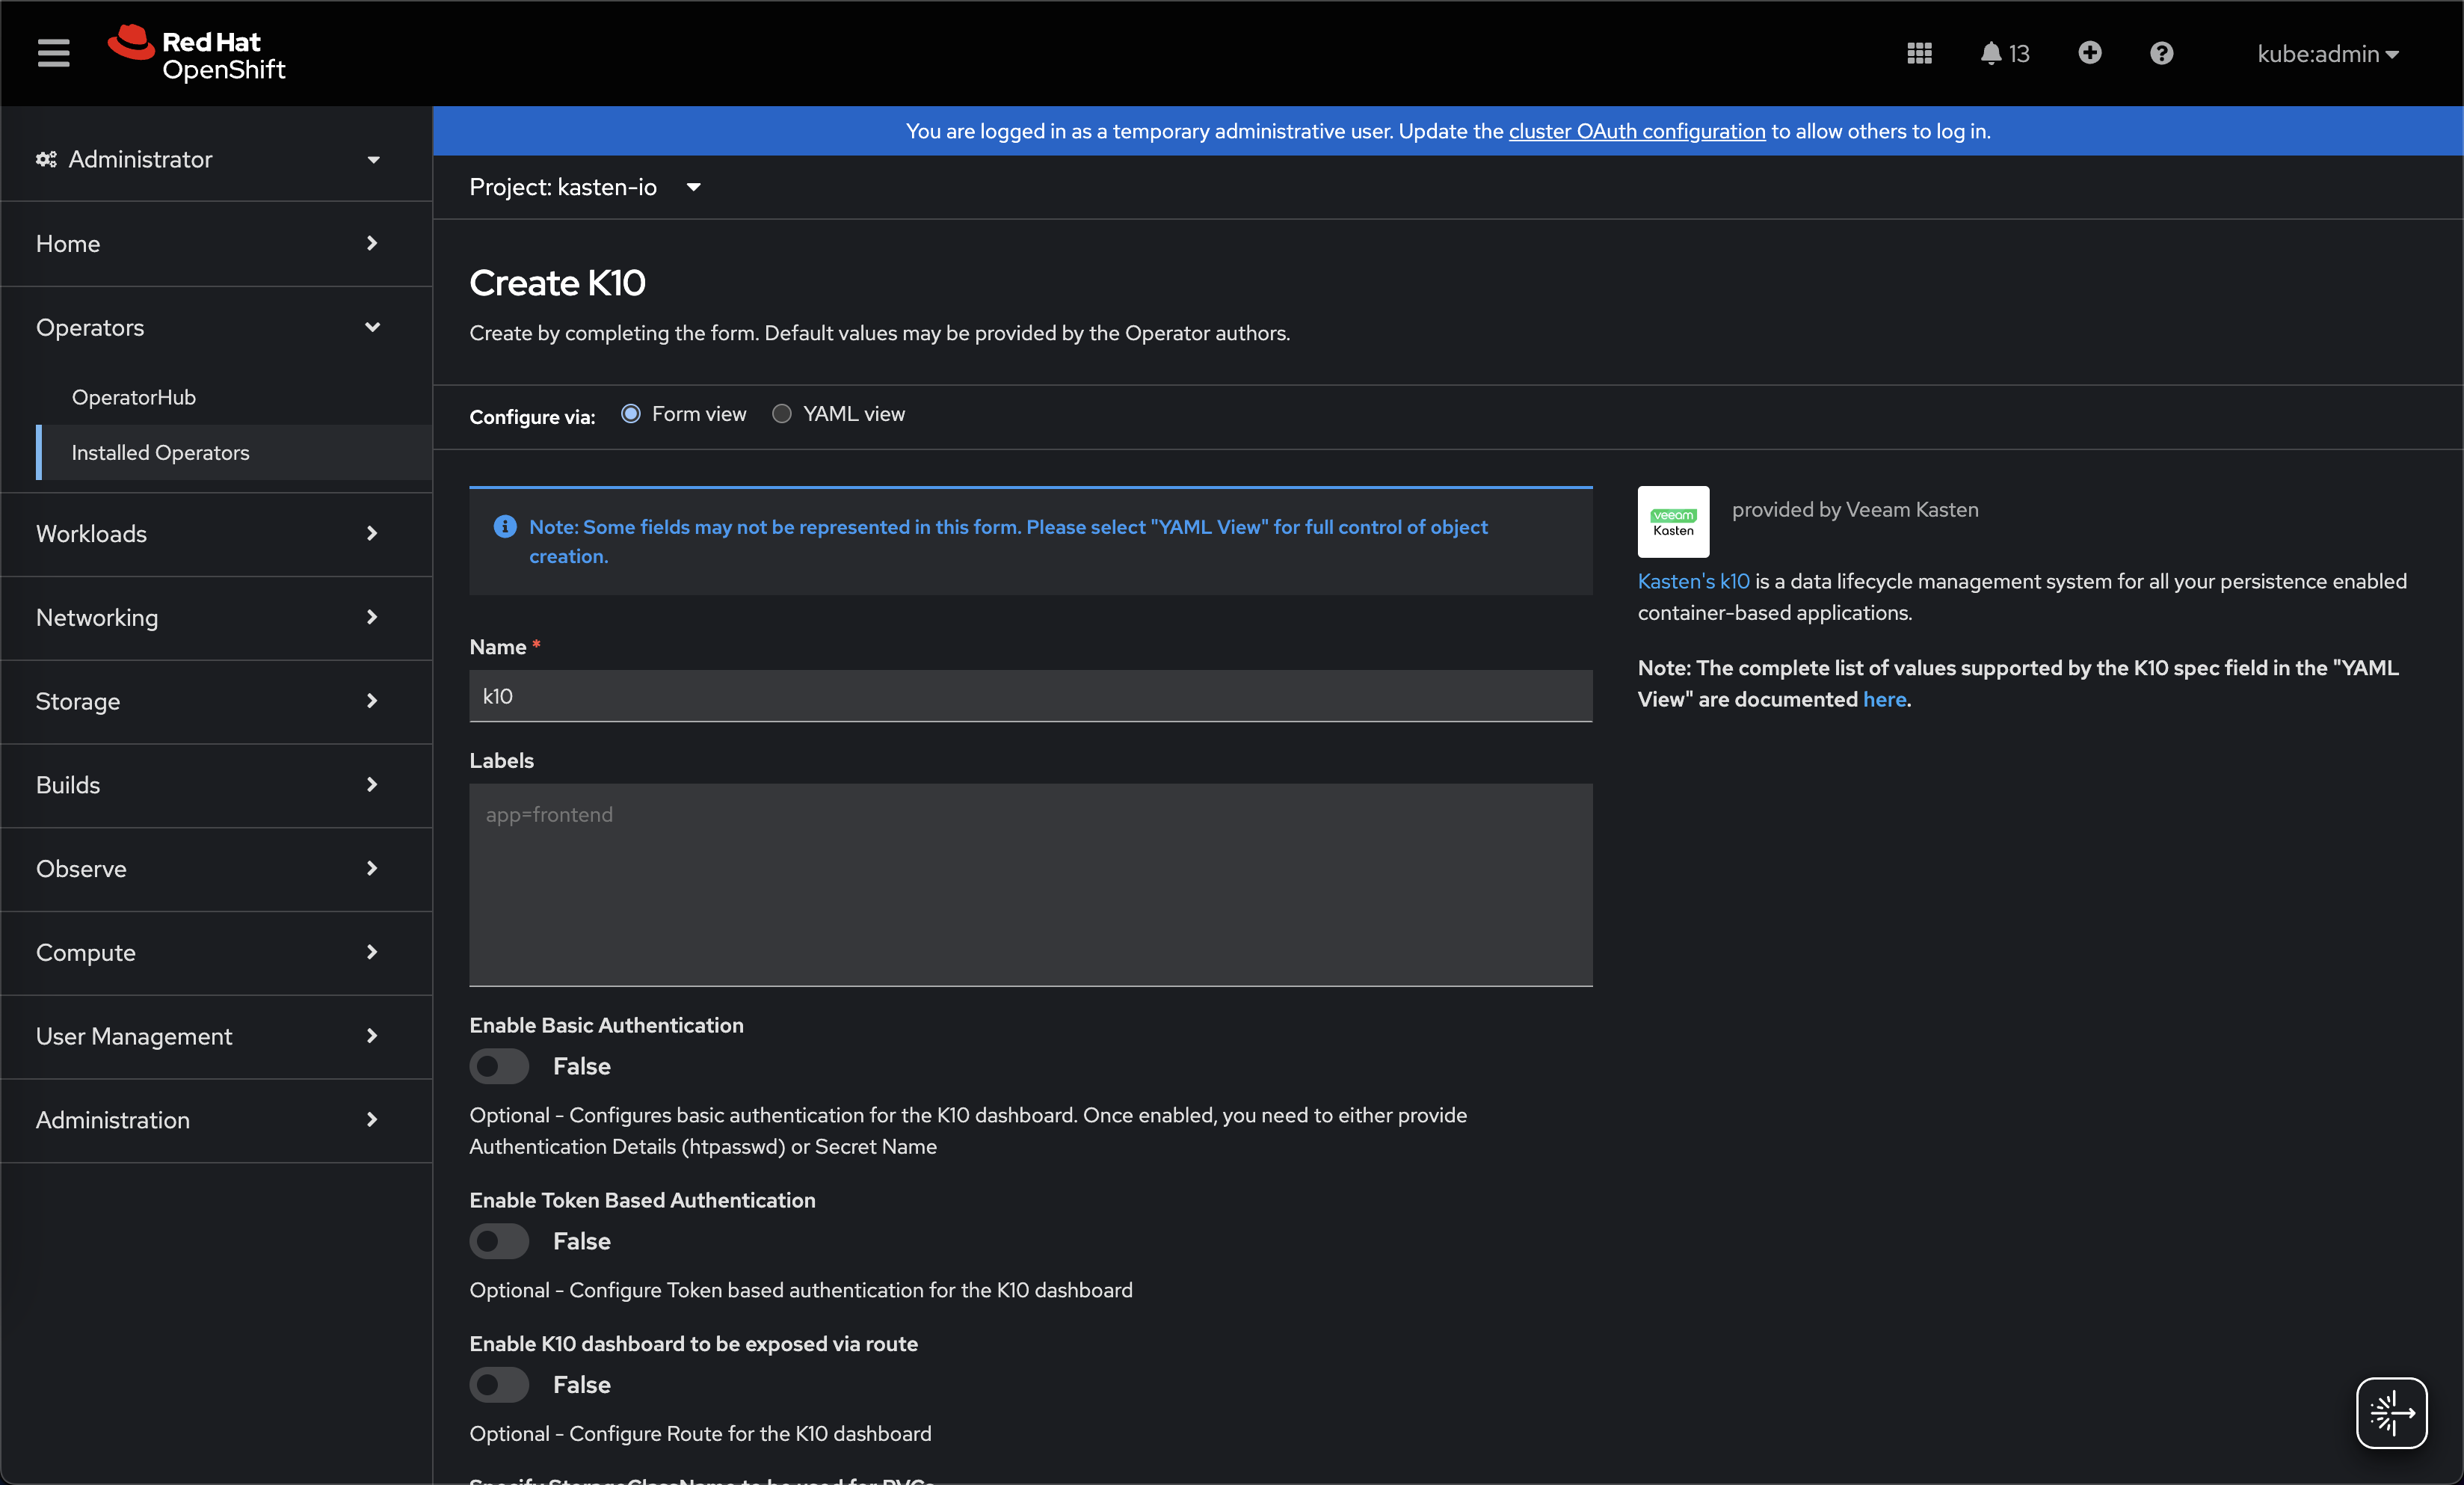
Task: Expand the Builds navigation section
Action: [x=216, y=785]
